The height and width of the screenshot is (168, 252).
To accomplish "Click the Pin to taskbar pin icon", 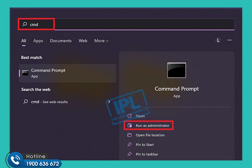I will (x=129, y=154).
